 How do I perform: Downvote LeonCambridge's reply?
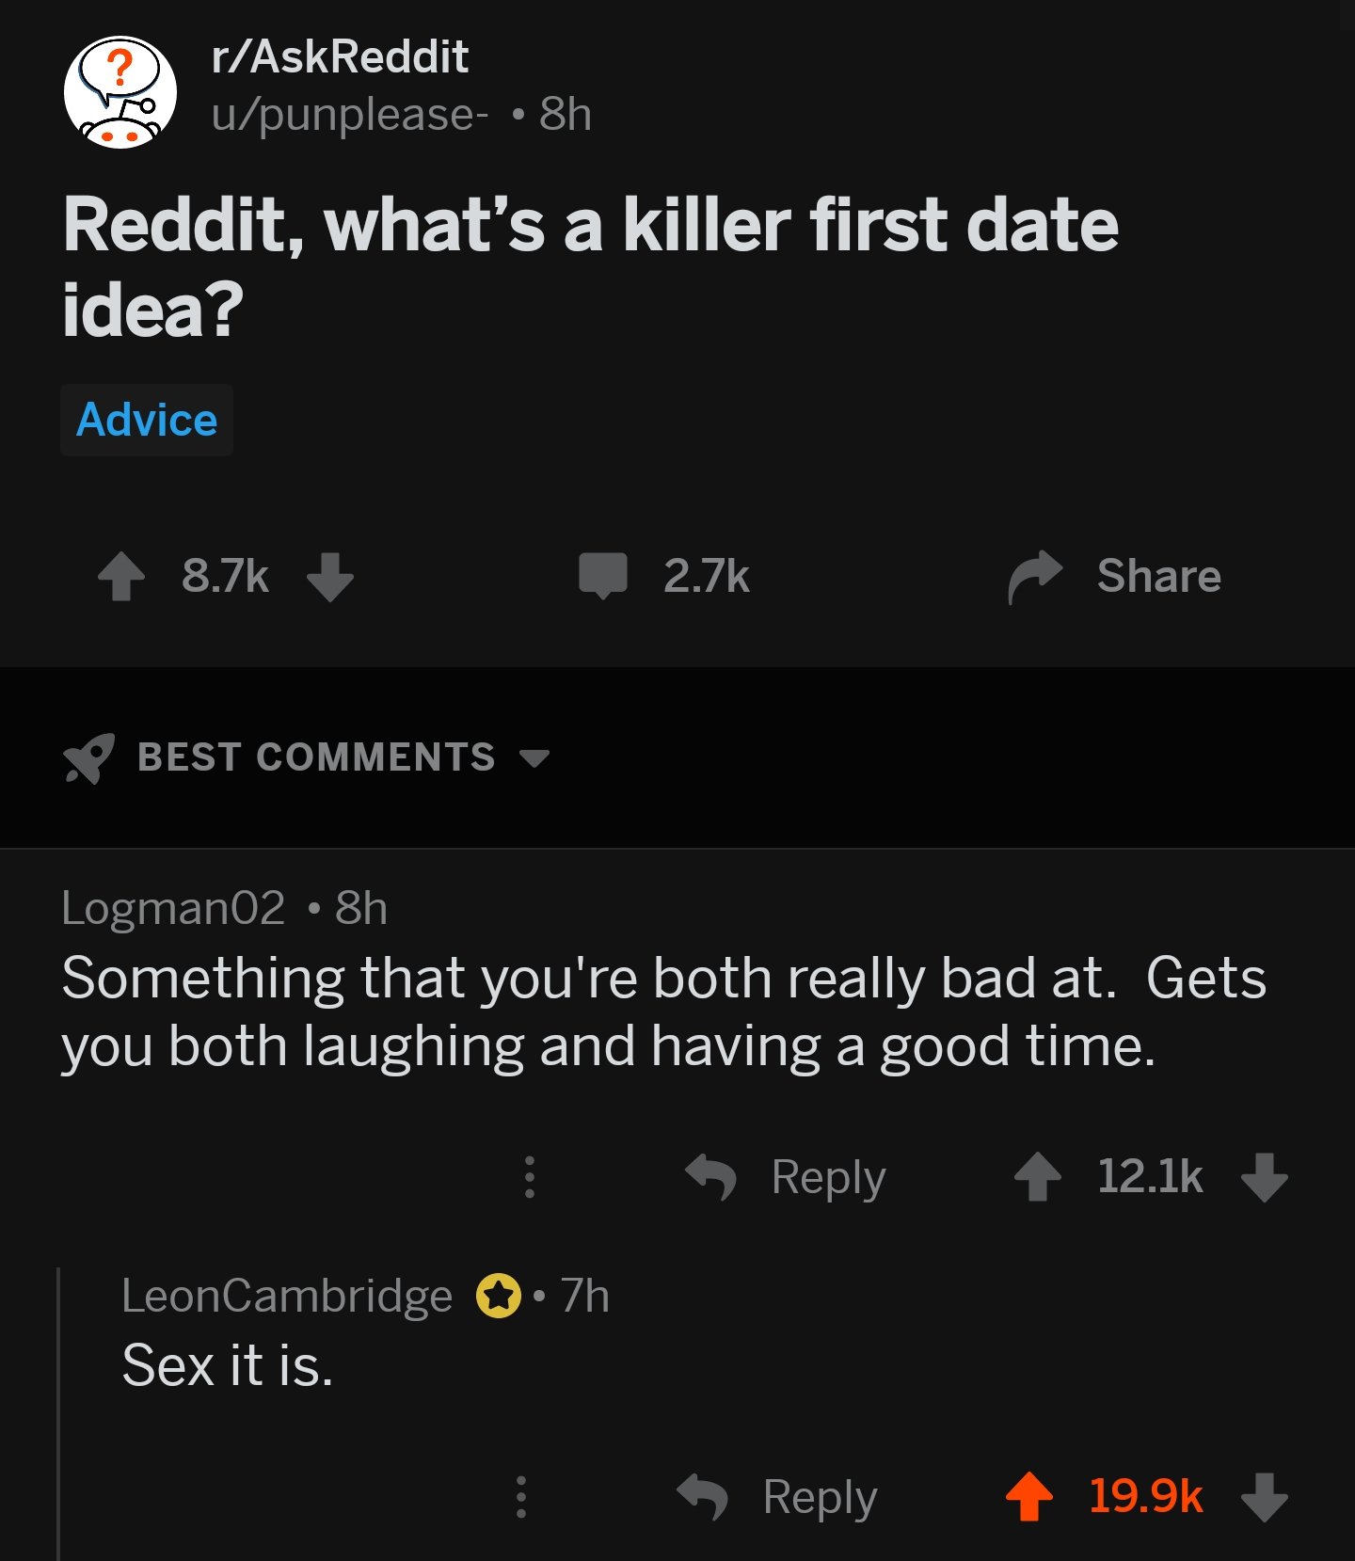coord(1265,1496)
